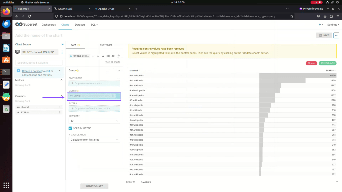Dismiss the Create a dataset info banner
The image size is (342, 192).
60,70
